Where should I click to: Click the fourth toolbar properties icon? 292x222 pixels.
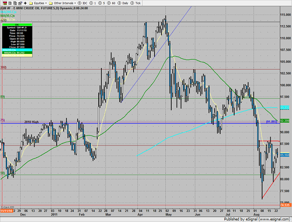click(20, 3)
